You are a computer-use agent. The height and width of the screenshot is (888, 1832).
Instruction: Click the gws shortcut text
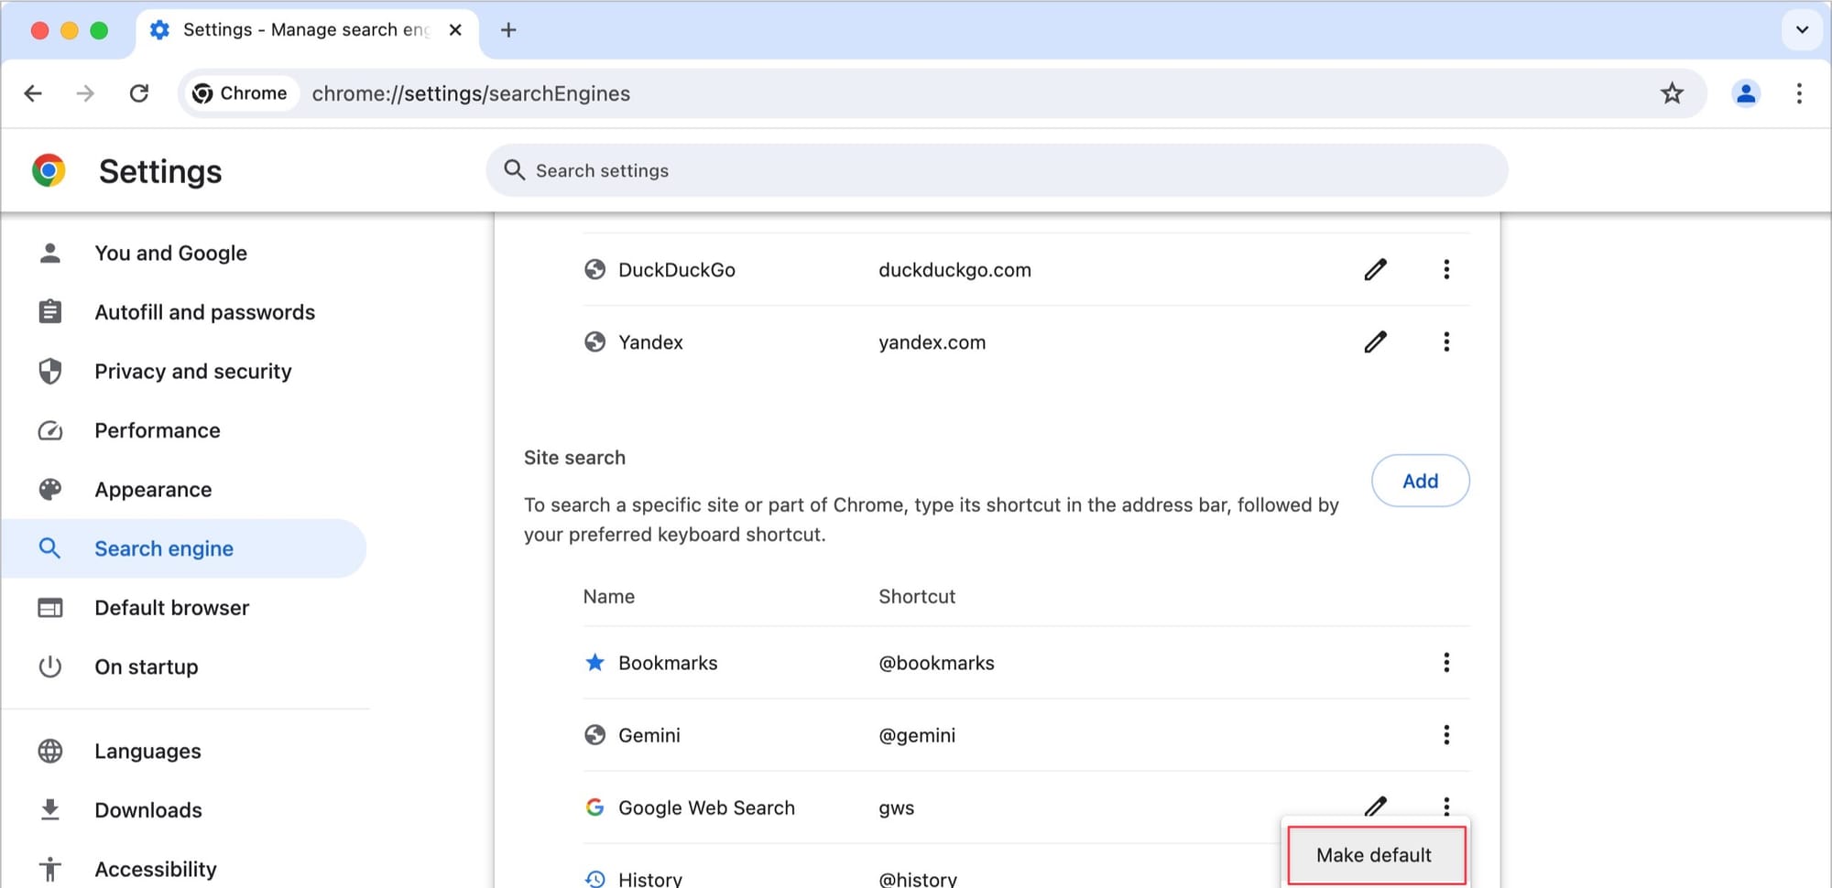point(896,808)
